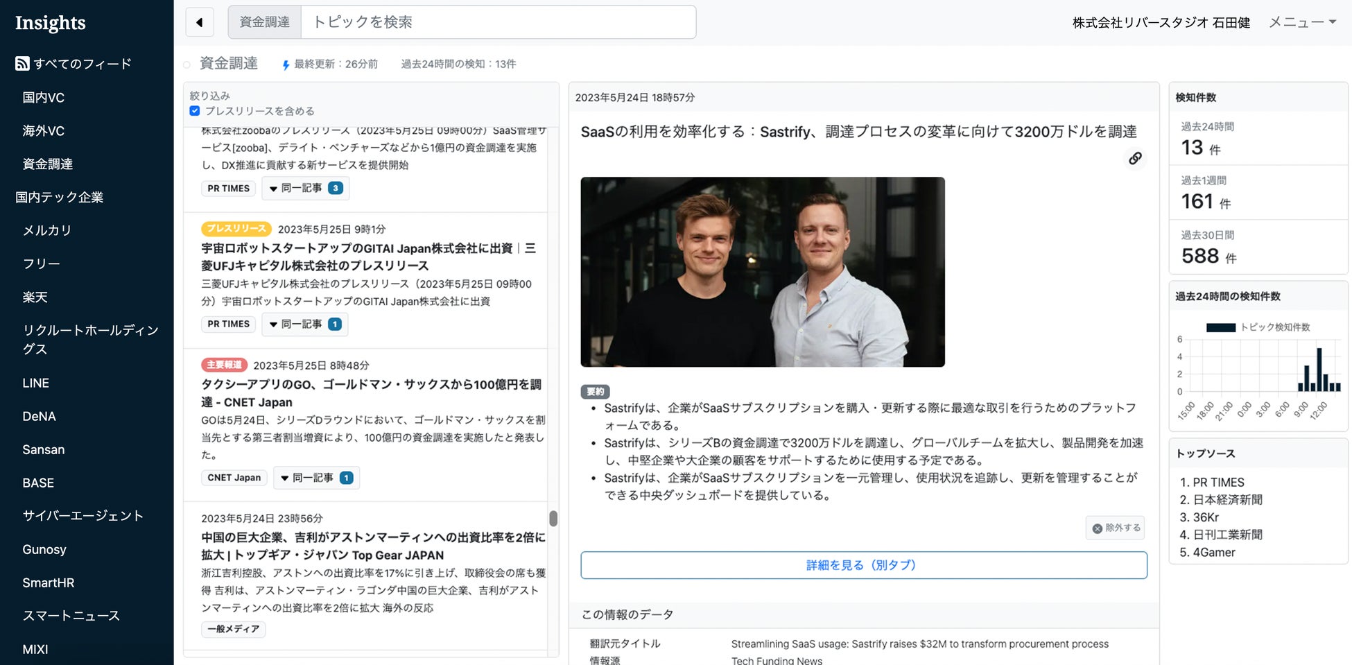Click the PR TIMES tag under the zooba article
This screenshot has height=665, width=1352.
[229, 189]
